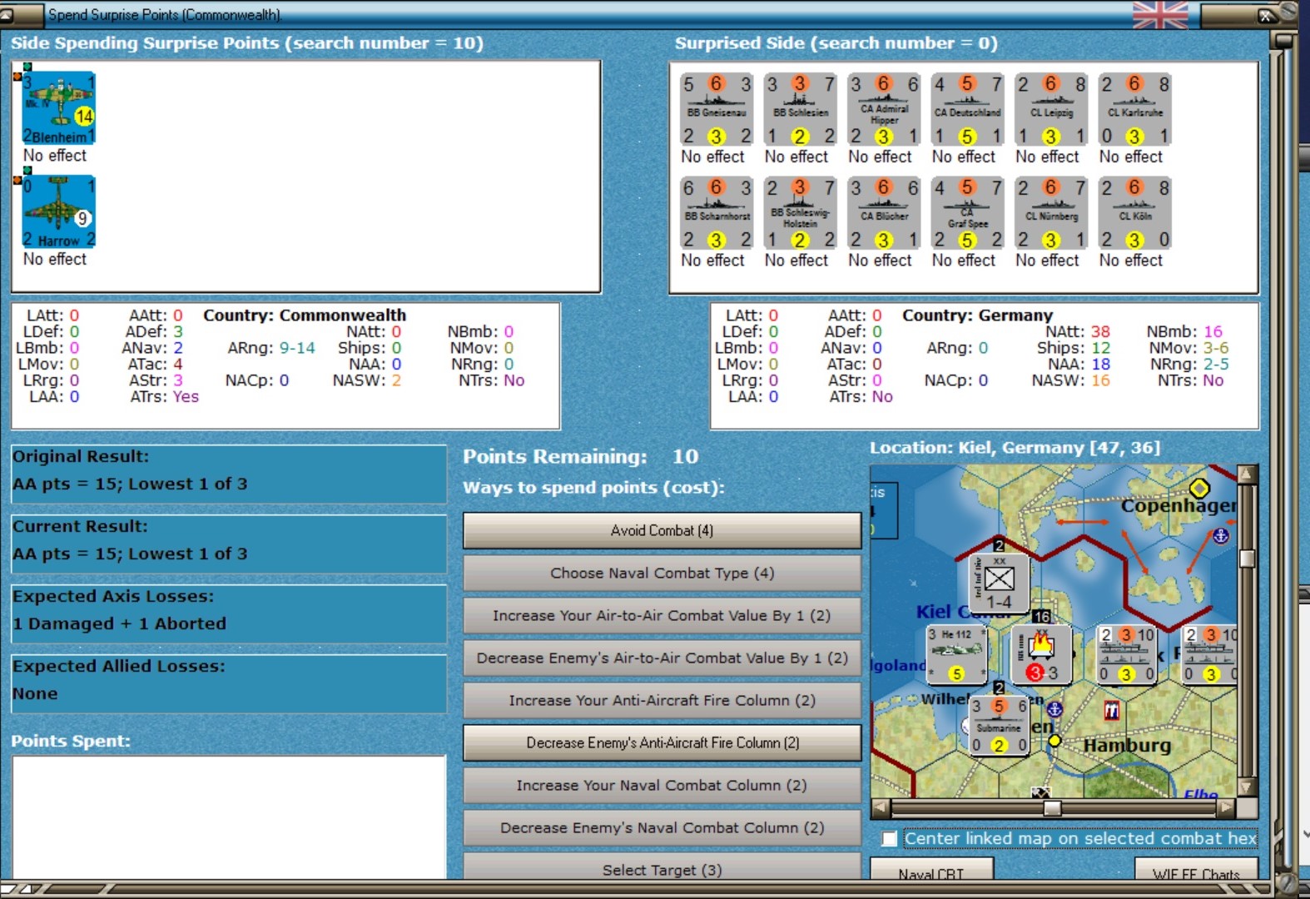The width and height of the screenshot is (1310, 899).
Task: Click the map horizontal scrollbar thumb
Action: (x=1052, y=807)
